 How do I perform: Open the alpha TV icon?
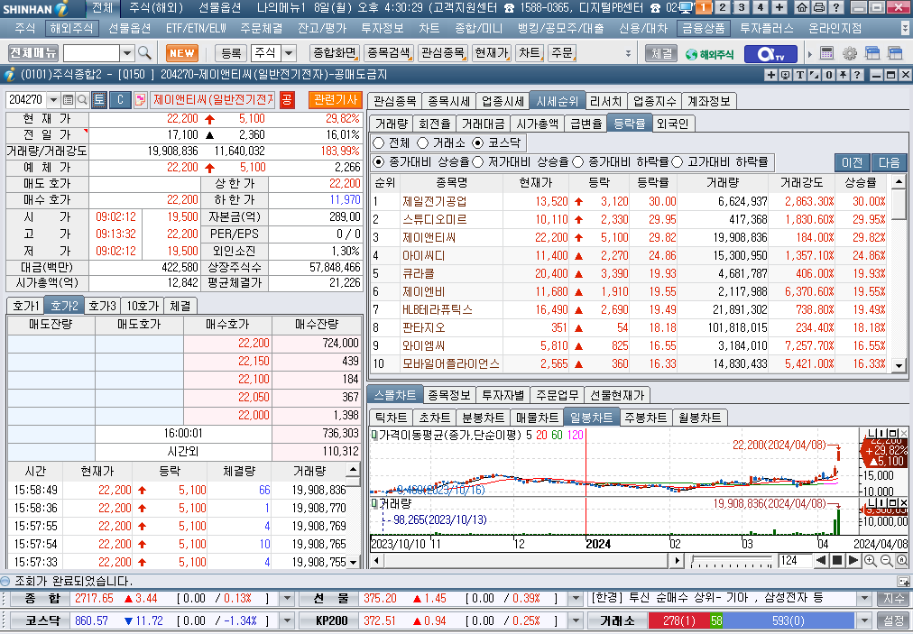coord(771,53)
